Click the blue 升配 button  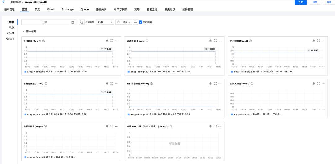point(301,2)
